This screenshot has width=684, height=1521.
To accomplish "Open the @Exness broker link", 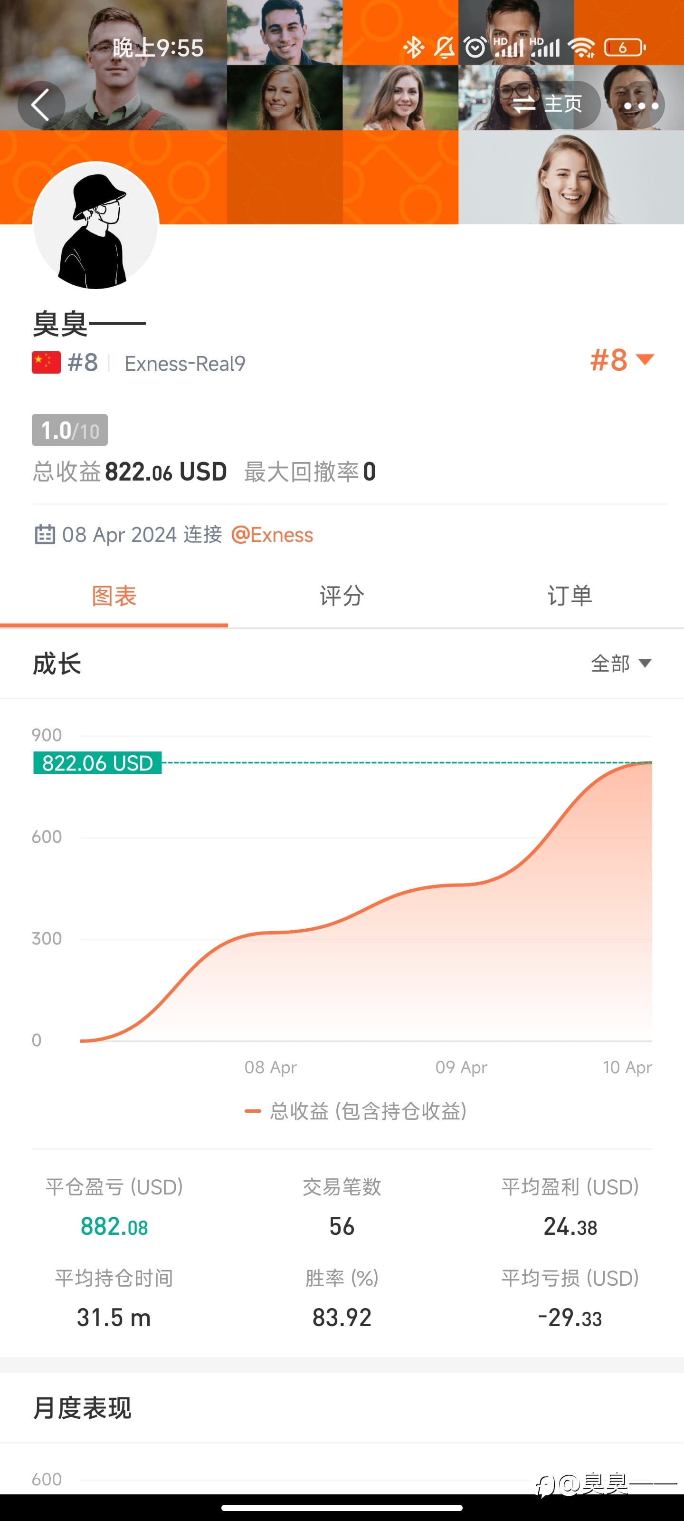I will 272,535.
